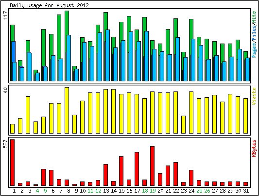Click the red KBytes bar for day 19
259x196 pixels.
tap(152, 166)
